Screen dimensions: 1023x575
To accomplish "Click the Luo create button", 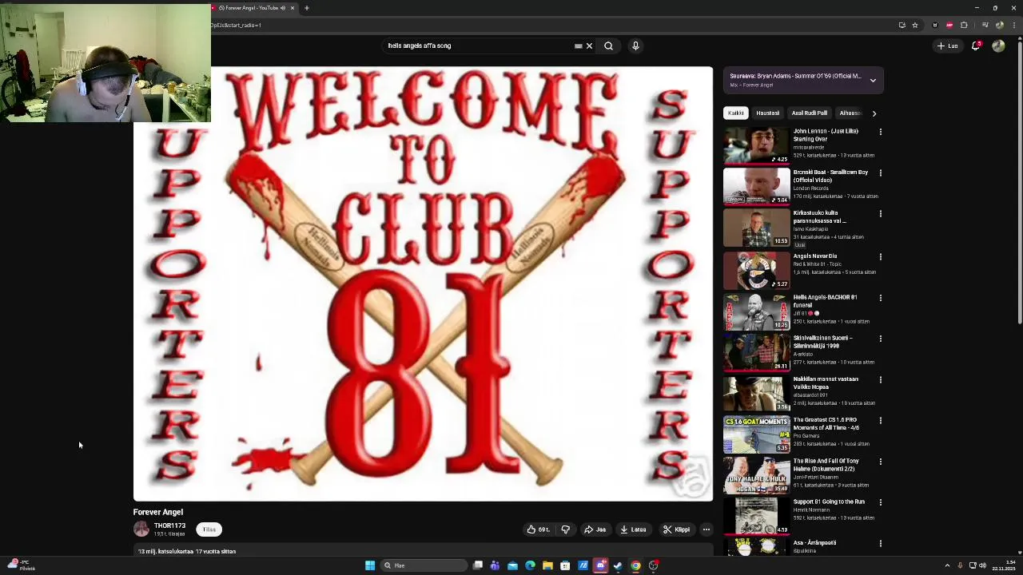I will coord(947,46).
